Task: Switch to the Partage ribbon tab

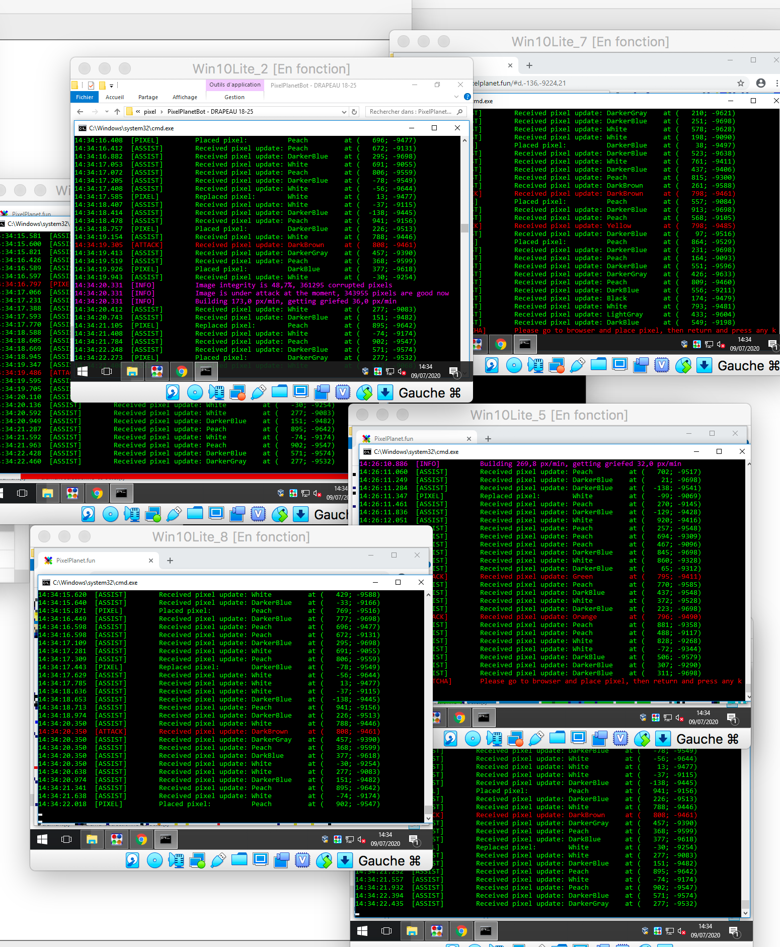Action: (148, 97)
